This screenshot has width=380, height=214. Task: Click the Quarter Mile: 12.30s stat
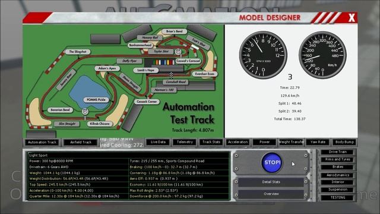[74, 196]
